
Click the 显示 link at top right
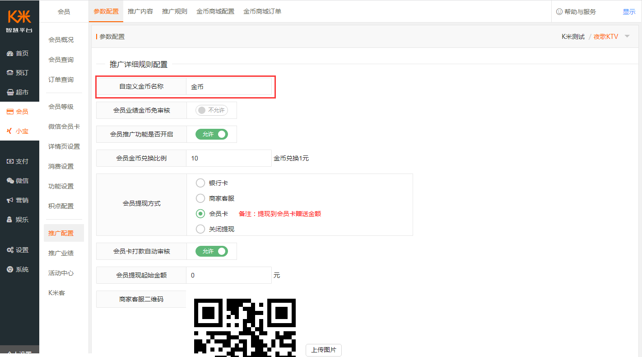point(629,12)
